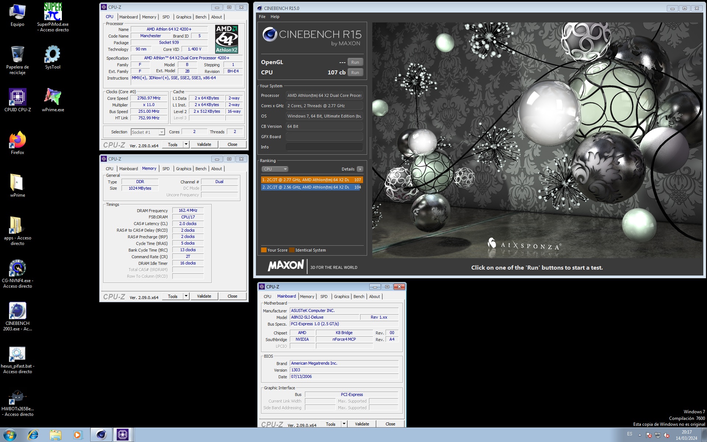Expand Tools dropdown arrow in CPU tab window
The image size is (707, 442).
pyautogui.click(x=186, y=144)
